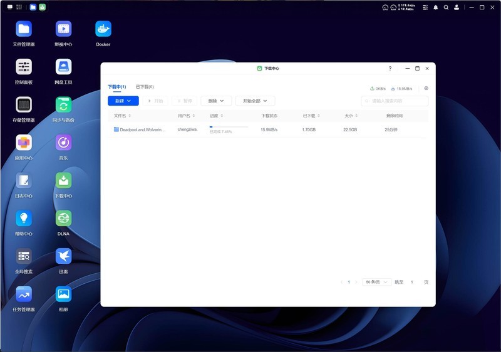This screenshot has height=352, width=501.
Task: Launch 迅雷 (Xunlei) from the desktop
Action: (x=63, y=256)
